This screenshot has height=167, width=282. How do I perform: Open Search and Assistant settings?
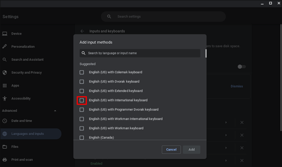point(27,59)
